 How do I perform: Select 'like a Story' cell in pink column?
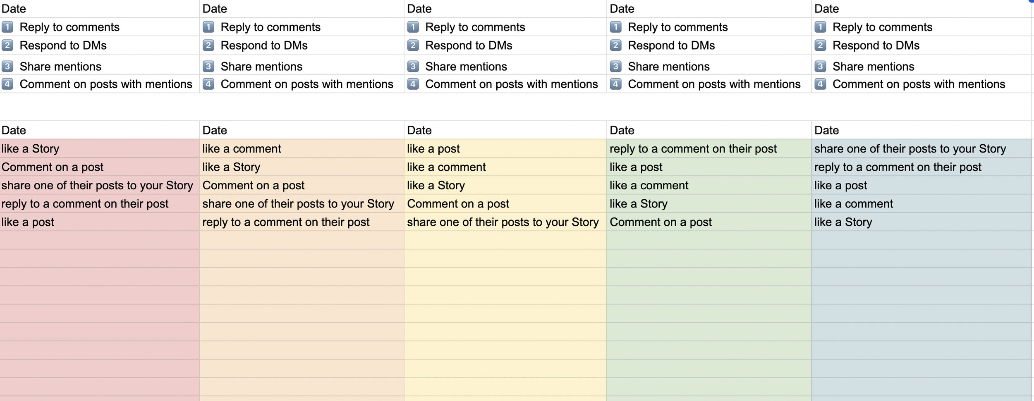point(100,148)
